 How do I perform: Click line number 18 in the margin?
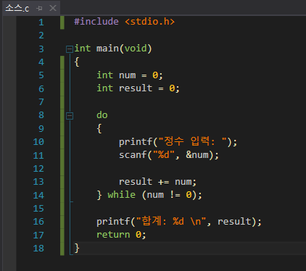[x=38, y=248]
